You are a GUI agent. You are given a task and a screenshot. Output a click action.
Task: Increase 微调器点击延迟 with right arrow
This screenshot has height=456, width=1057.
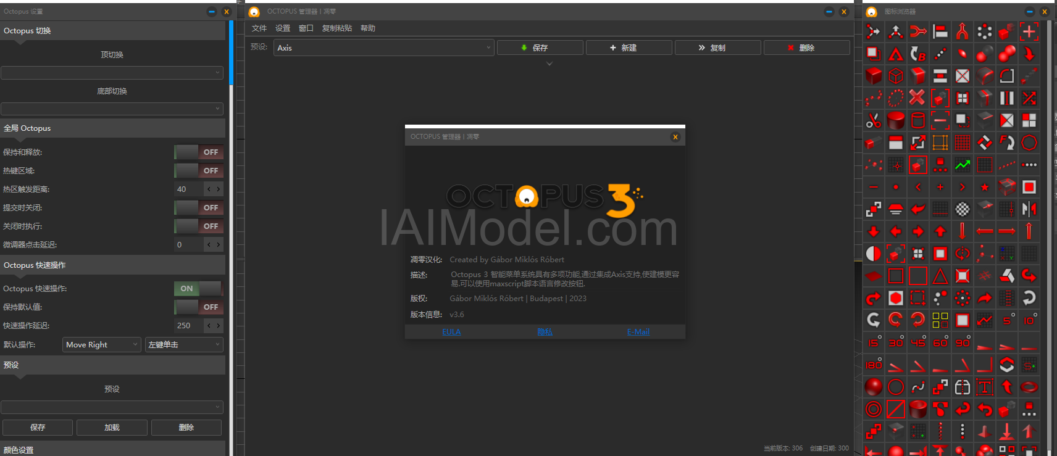218,245
